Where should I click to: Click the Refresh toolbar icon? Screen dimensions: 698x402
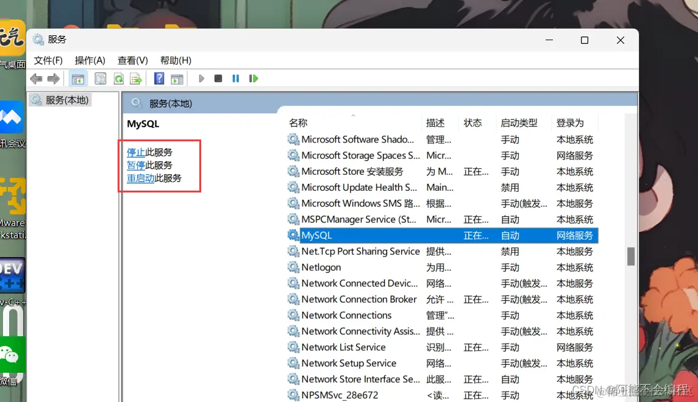[118, 79]
